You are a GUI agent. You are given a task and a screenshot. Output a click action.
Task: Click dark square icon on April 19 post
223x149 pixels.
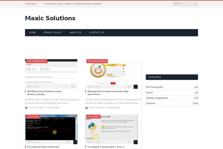[136, 142]
